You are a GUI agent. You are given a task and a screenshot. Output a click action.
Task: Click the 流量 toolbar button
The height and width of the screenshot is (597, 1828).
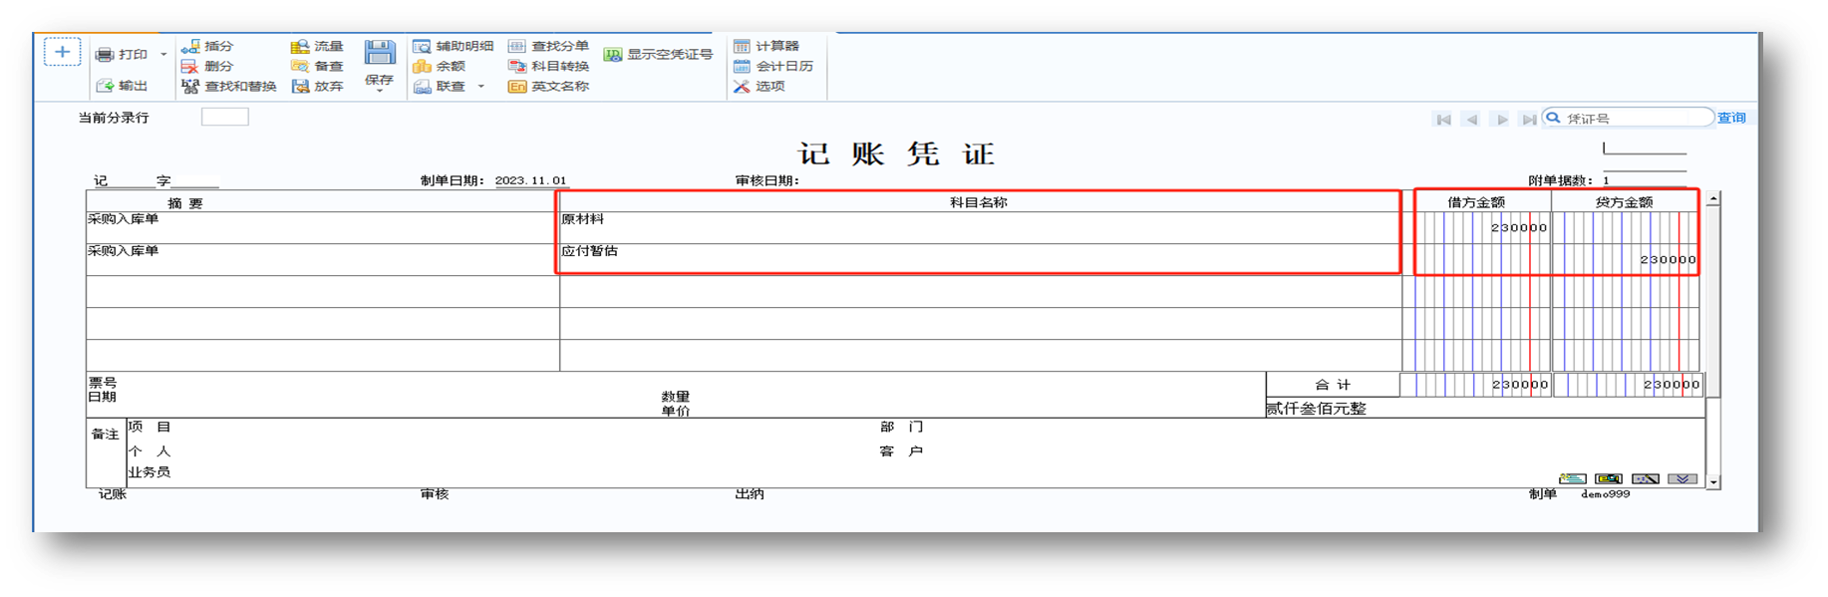coord(317,46)
